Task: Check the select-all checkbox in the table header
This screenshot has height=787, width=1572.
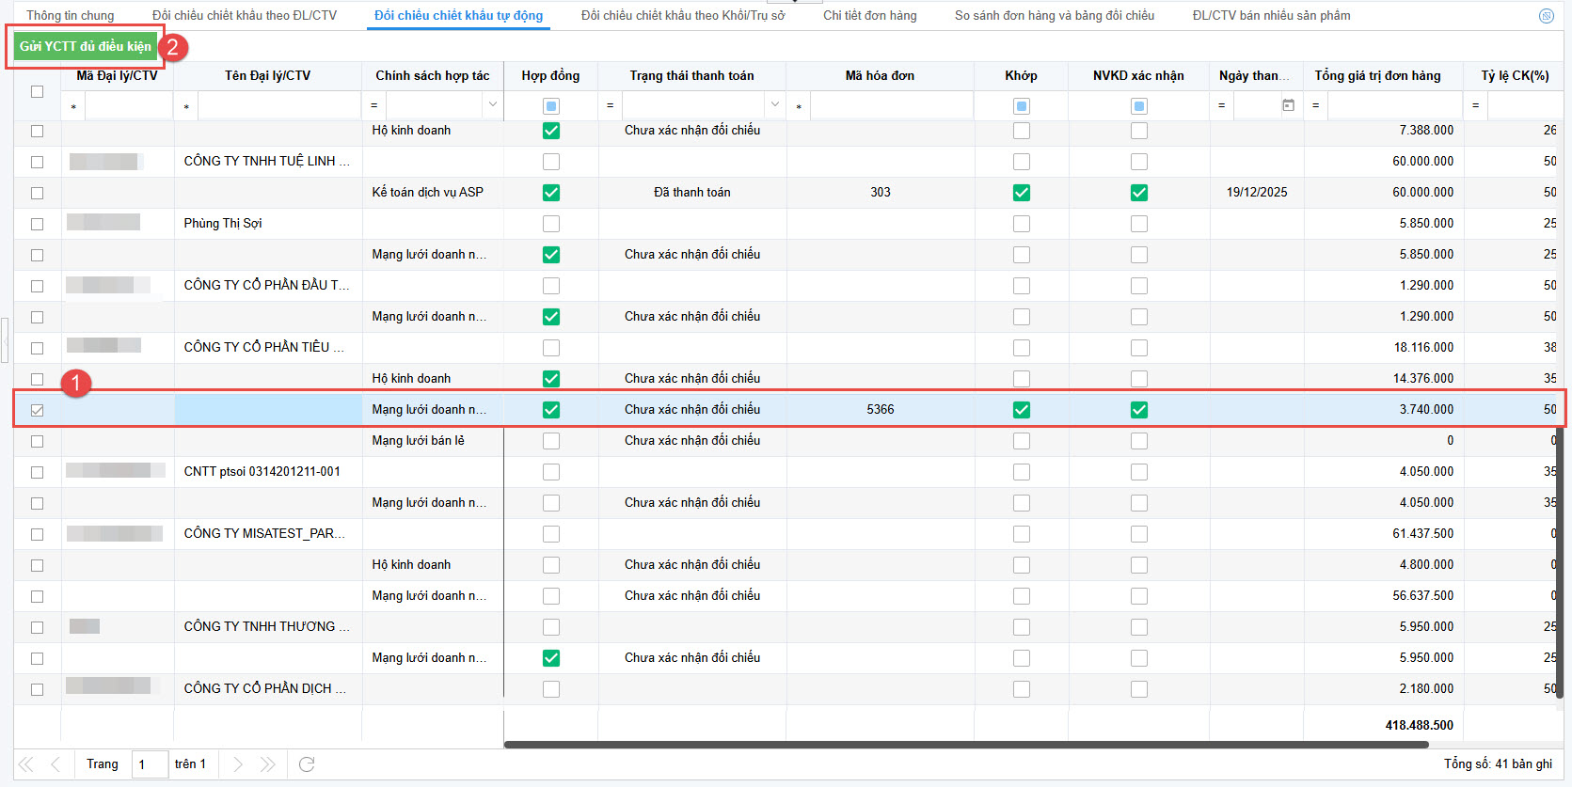Action: 37,91
